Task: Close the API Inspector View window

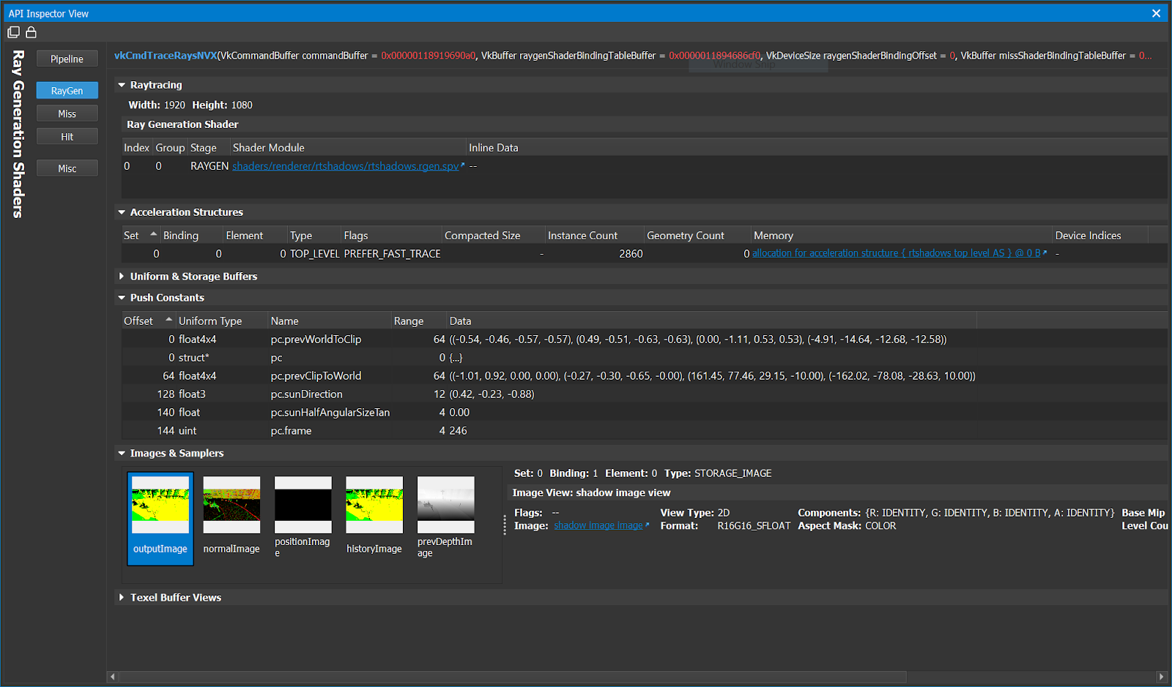Action: [x=1157, y=13]
